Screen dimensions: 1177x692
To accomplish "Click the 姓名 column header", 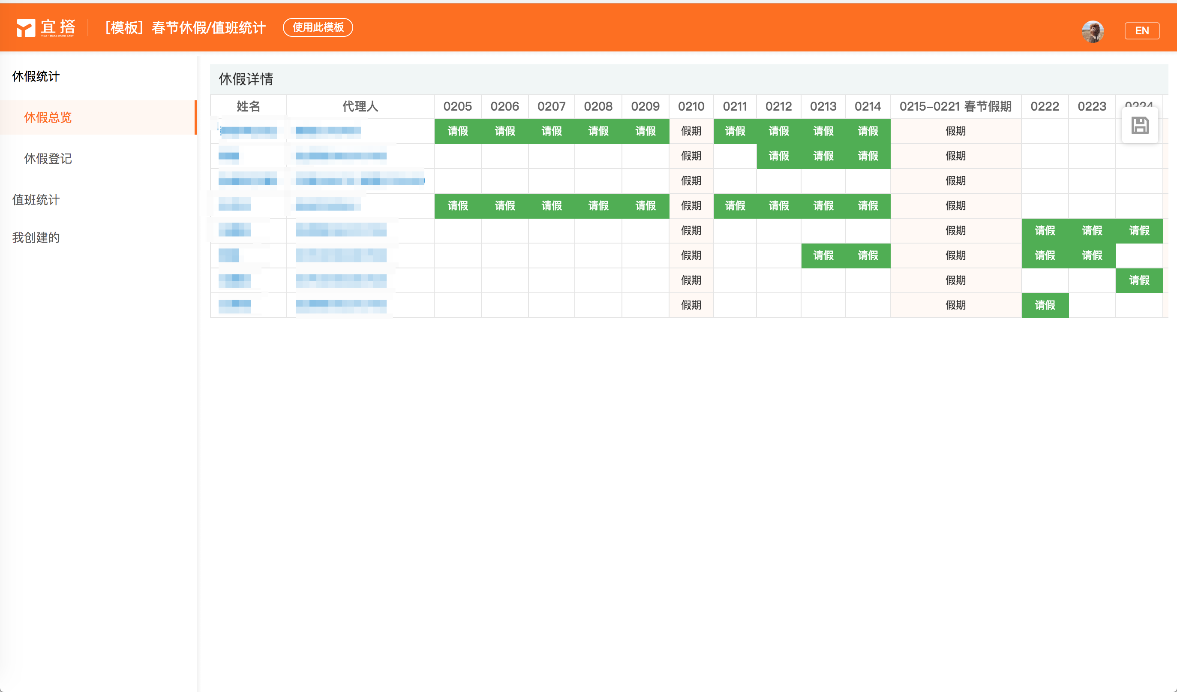I will 248,106.
